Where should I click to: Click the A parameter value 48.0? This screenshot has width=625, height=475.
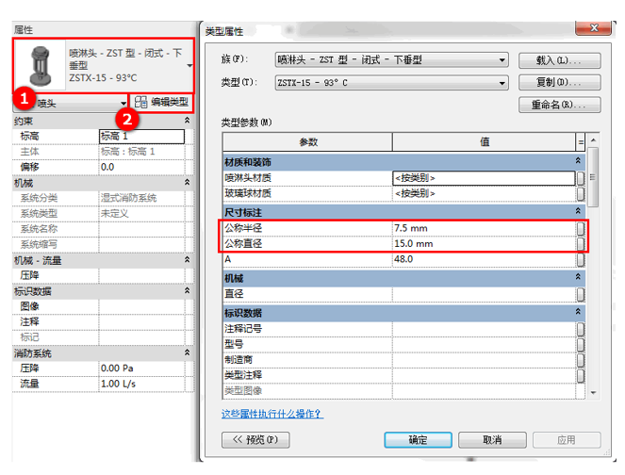(x=484, y=259)
